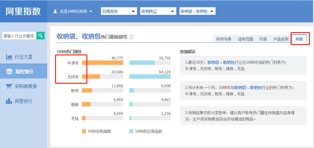The height and width of the screenshot is (148, 314).
Task: Click the value 64,124
Action: [165, 72]
